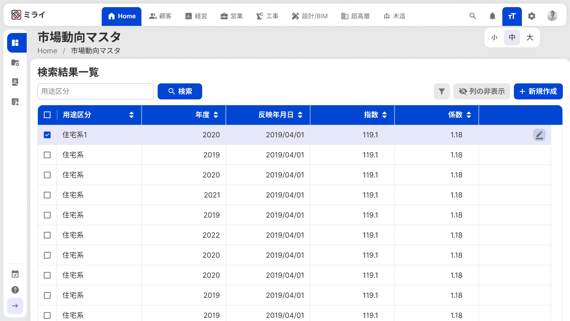Image resolution: width=570 pixels, height=321 pixels.
Task: Click the filter funnel icon
Action: tap(442, 91)
